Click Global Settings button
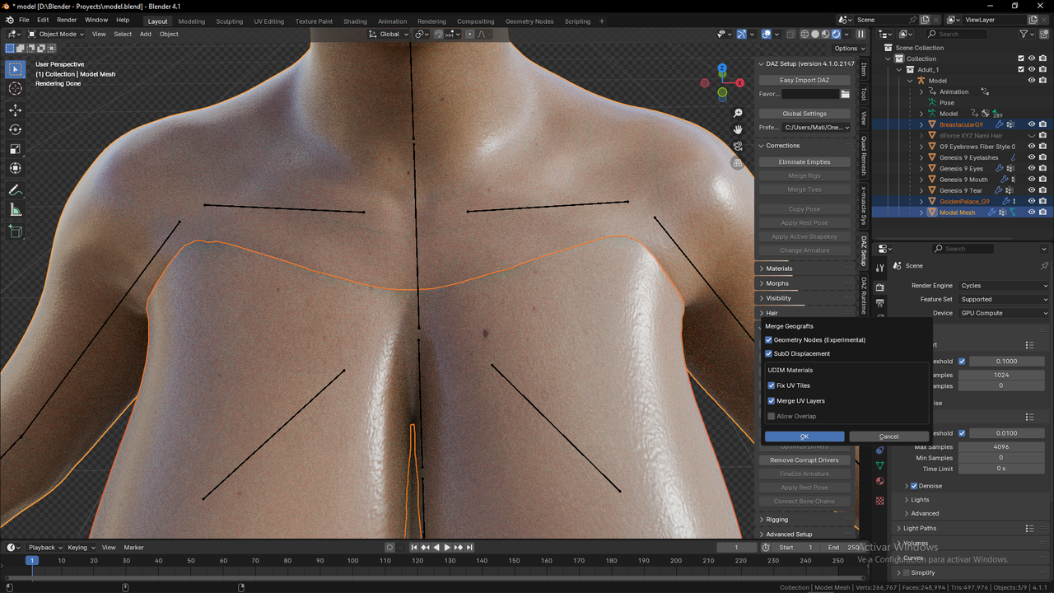 pyautogui.click(x=804, y=114)
